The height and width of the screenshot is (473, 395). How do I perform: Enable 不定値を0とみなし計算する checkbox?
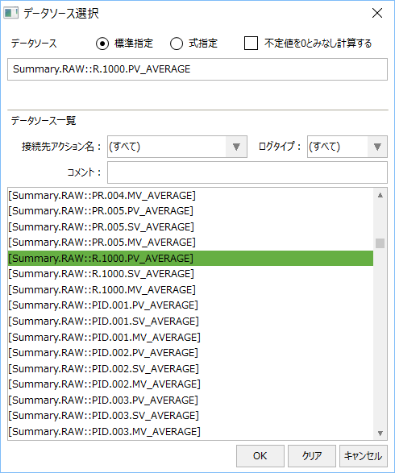[251, 44]
